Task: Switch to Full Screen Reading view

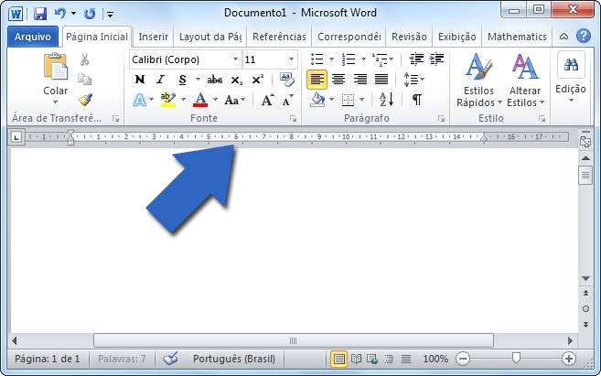Action: (356, 360)
